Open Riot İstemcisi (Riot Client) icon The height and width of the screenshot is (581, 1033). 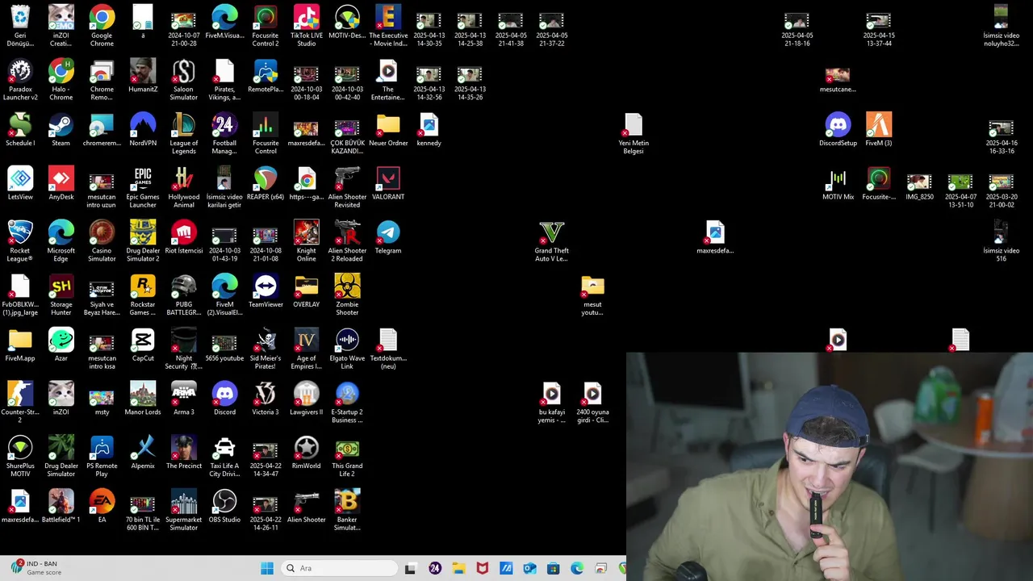[x=184, y=236]
